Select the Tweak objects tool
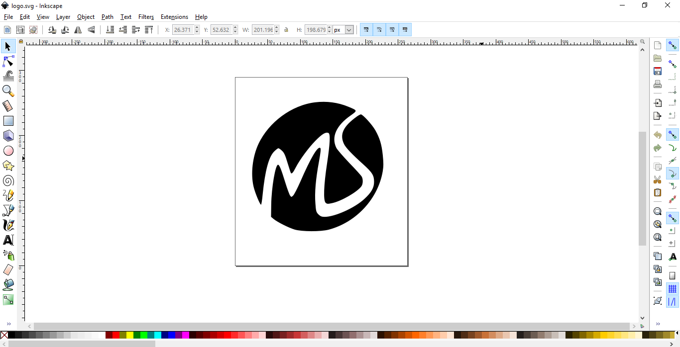This screenshot has height=347, width=680. (8, 76)
